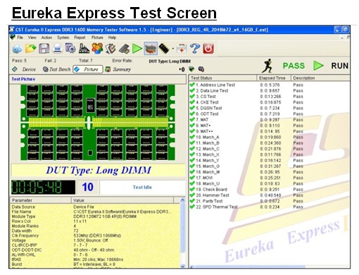This screenshot has width=359, height=275.
Task: Click the parameter list scroll down arrow
Action: click(x=182, y=266)
